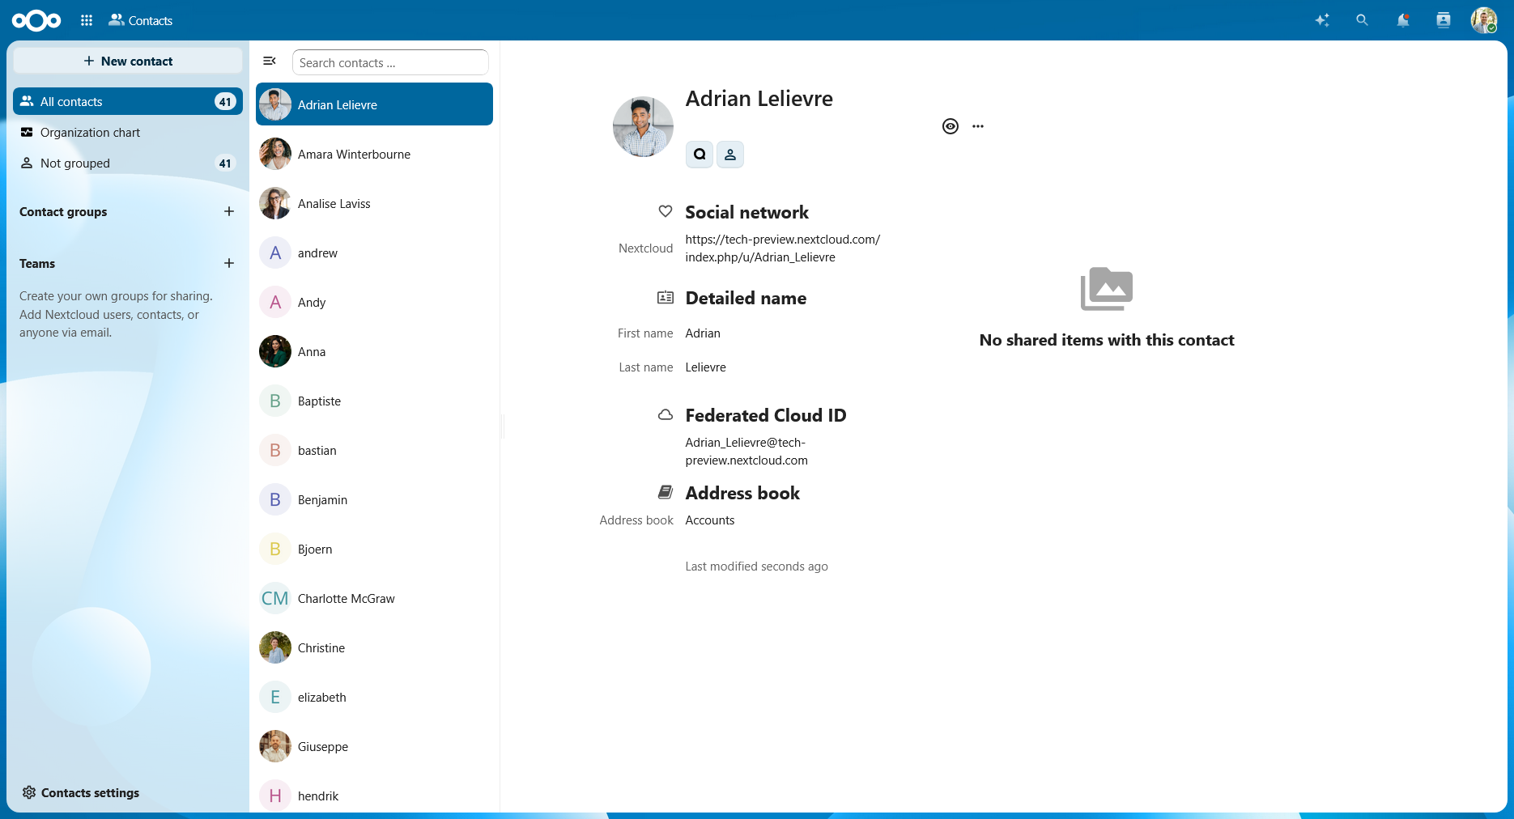The width and height of the screenshot is (1514, 819).
Task: Select Bjoern contact
Action: pos(374,549)
